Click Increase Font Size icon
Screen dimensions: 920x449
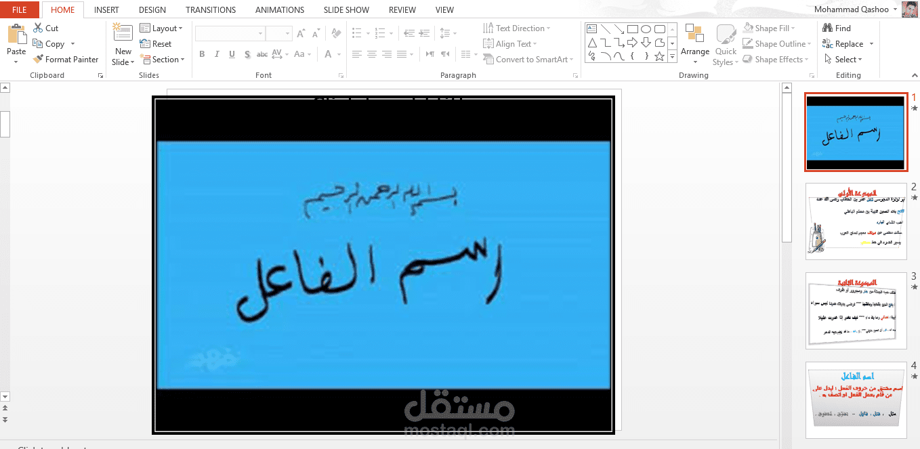coord(301,33)
